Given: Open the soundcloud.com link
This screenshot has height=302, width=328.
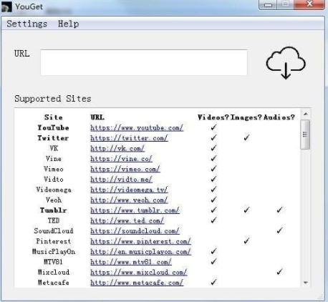Looking at the screenshot, I should point(135,231).
